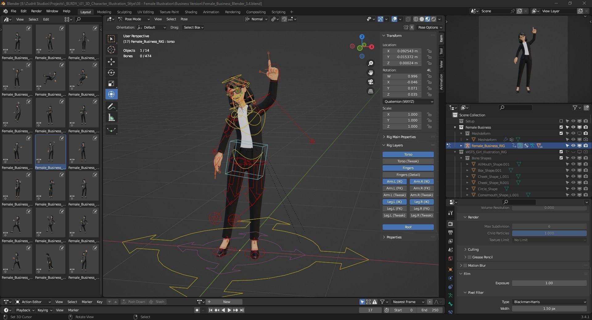Hide Box_Shape.001 in viewport via eye
The width and height of the screenshot is (592, 320).
coord(573,170)
